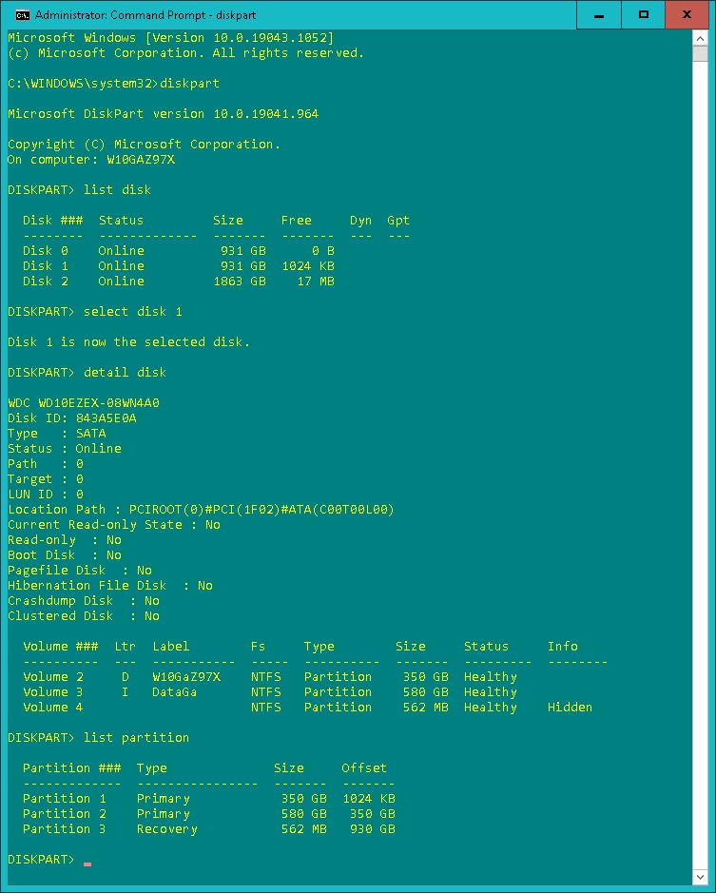Click 'Current Read-only State : No' line

(x=114, y=525)
